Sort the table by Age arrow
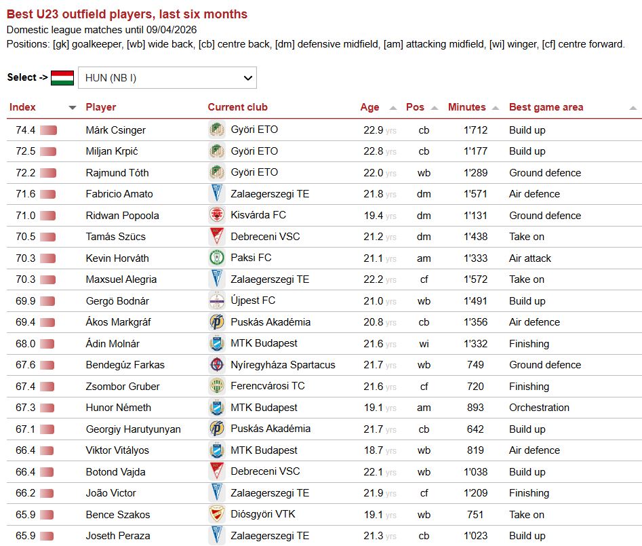Screen dimensions: 642x546 pyautogui.click(x=393, y=108)
